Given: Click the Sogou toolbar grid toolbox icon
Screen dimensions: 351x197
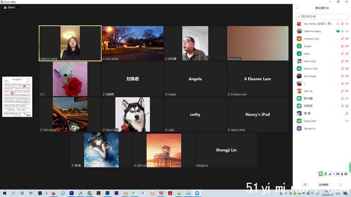Looking at the screenshot, I should tap(346, 174).
